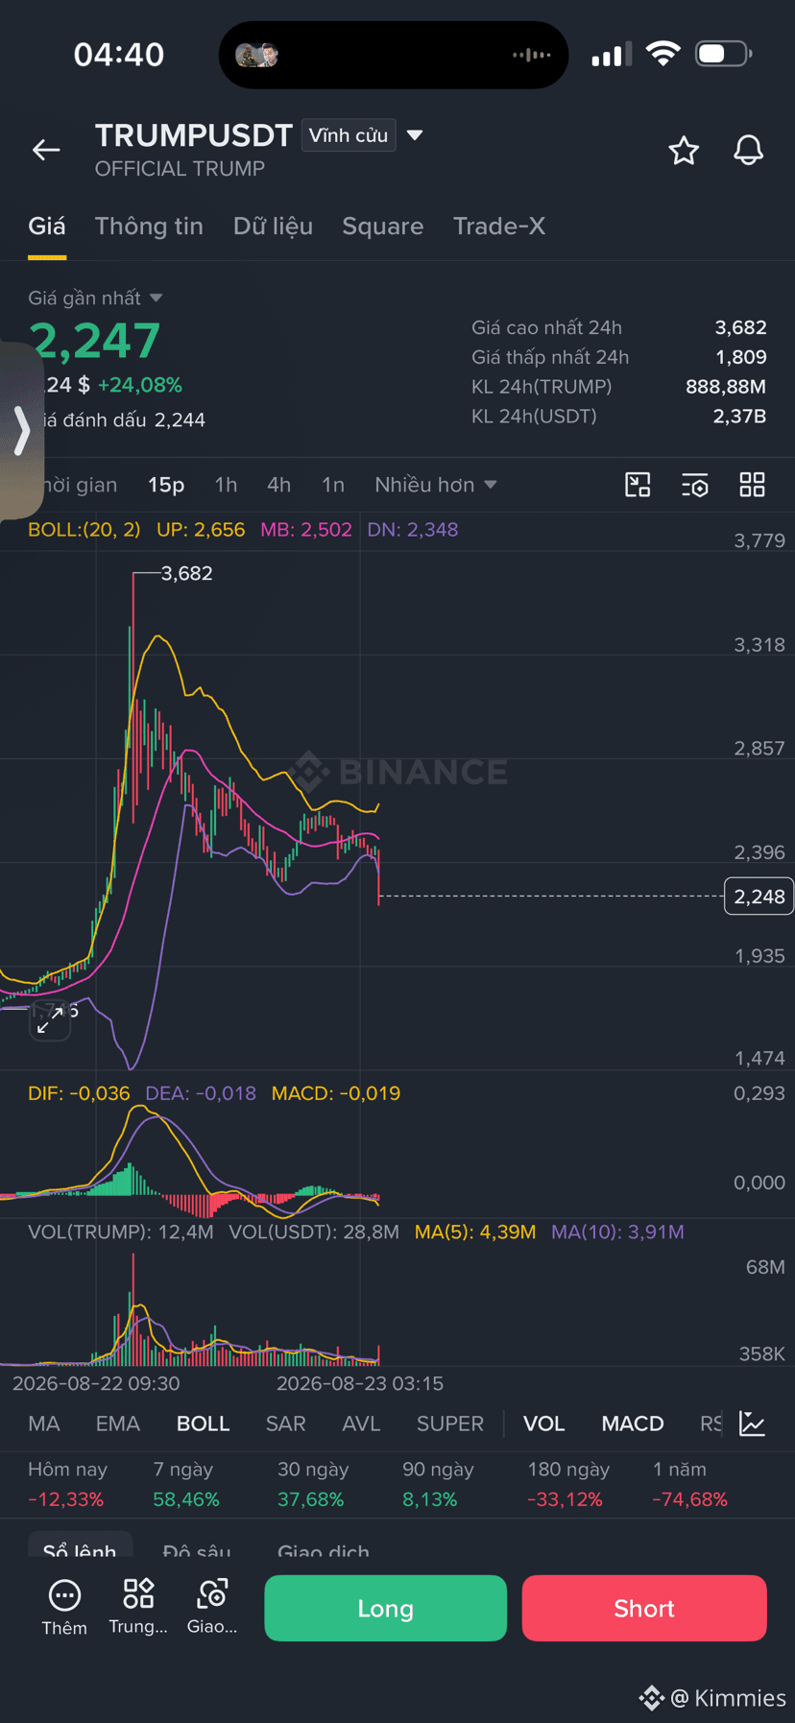Open the chart drawing tools icon
Screen dimensions: 795x1723
(x=638, y=485)
